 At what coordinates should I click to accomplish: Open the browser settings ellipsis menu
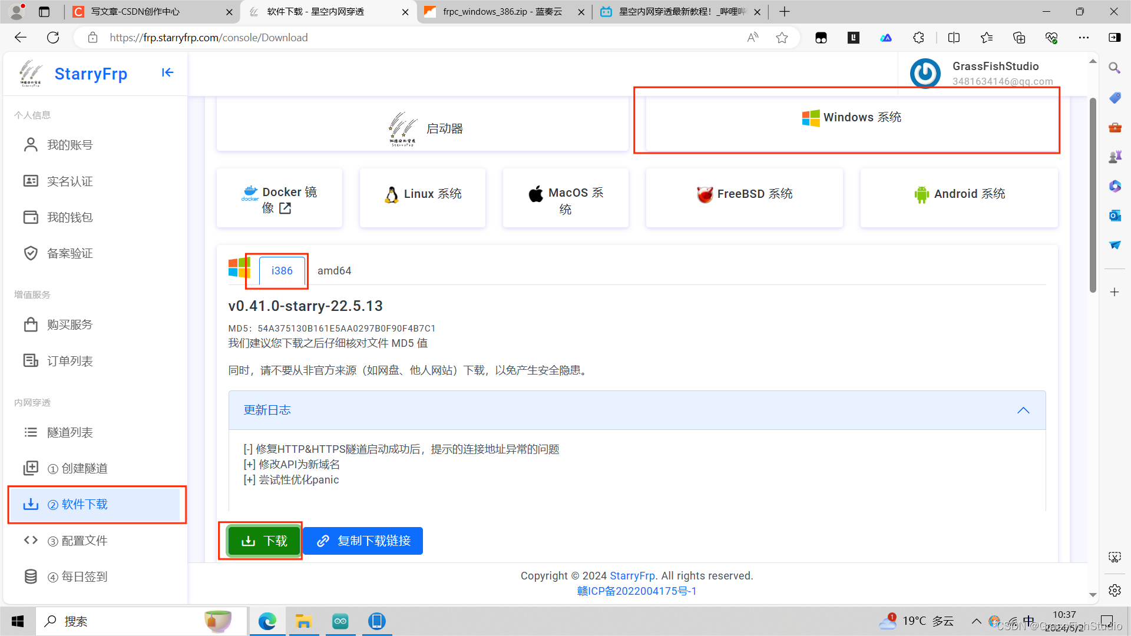click(x=1085, y=37)
